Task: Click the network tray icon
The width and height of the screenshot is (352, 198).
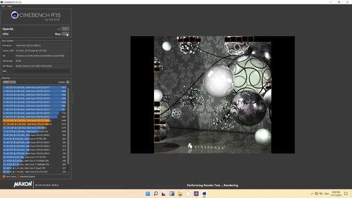Action: tap(317, 194)
